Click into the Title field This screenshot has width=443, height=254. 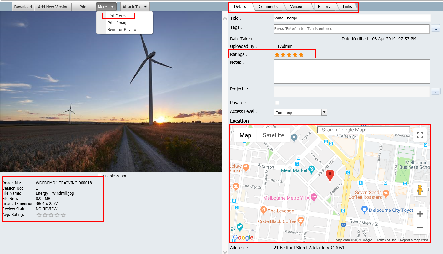point(352,18)
